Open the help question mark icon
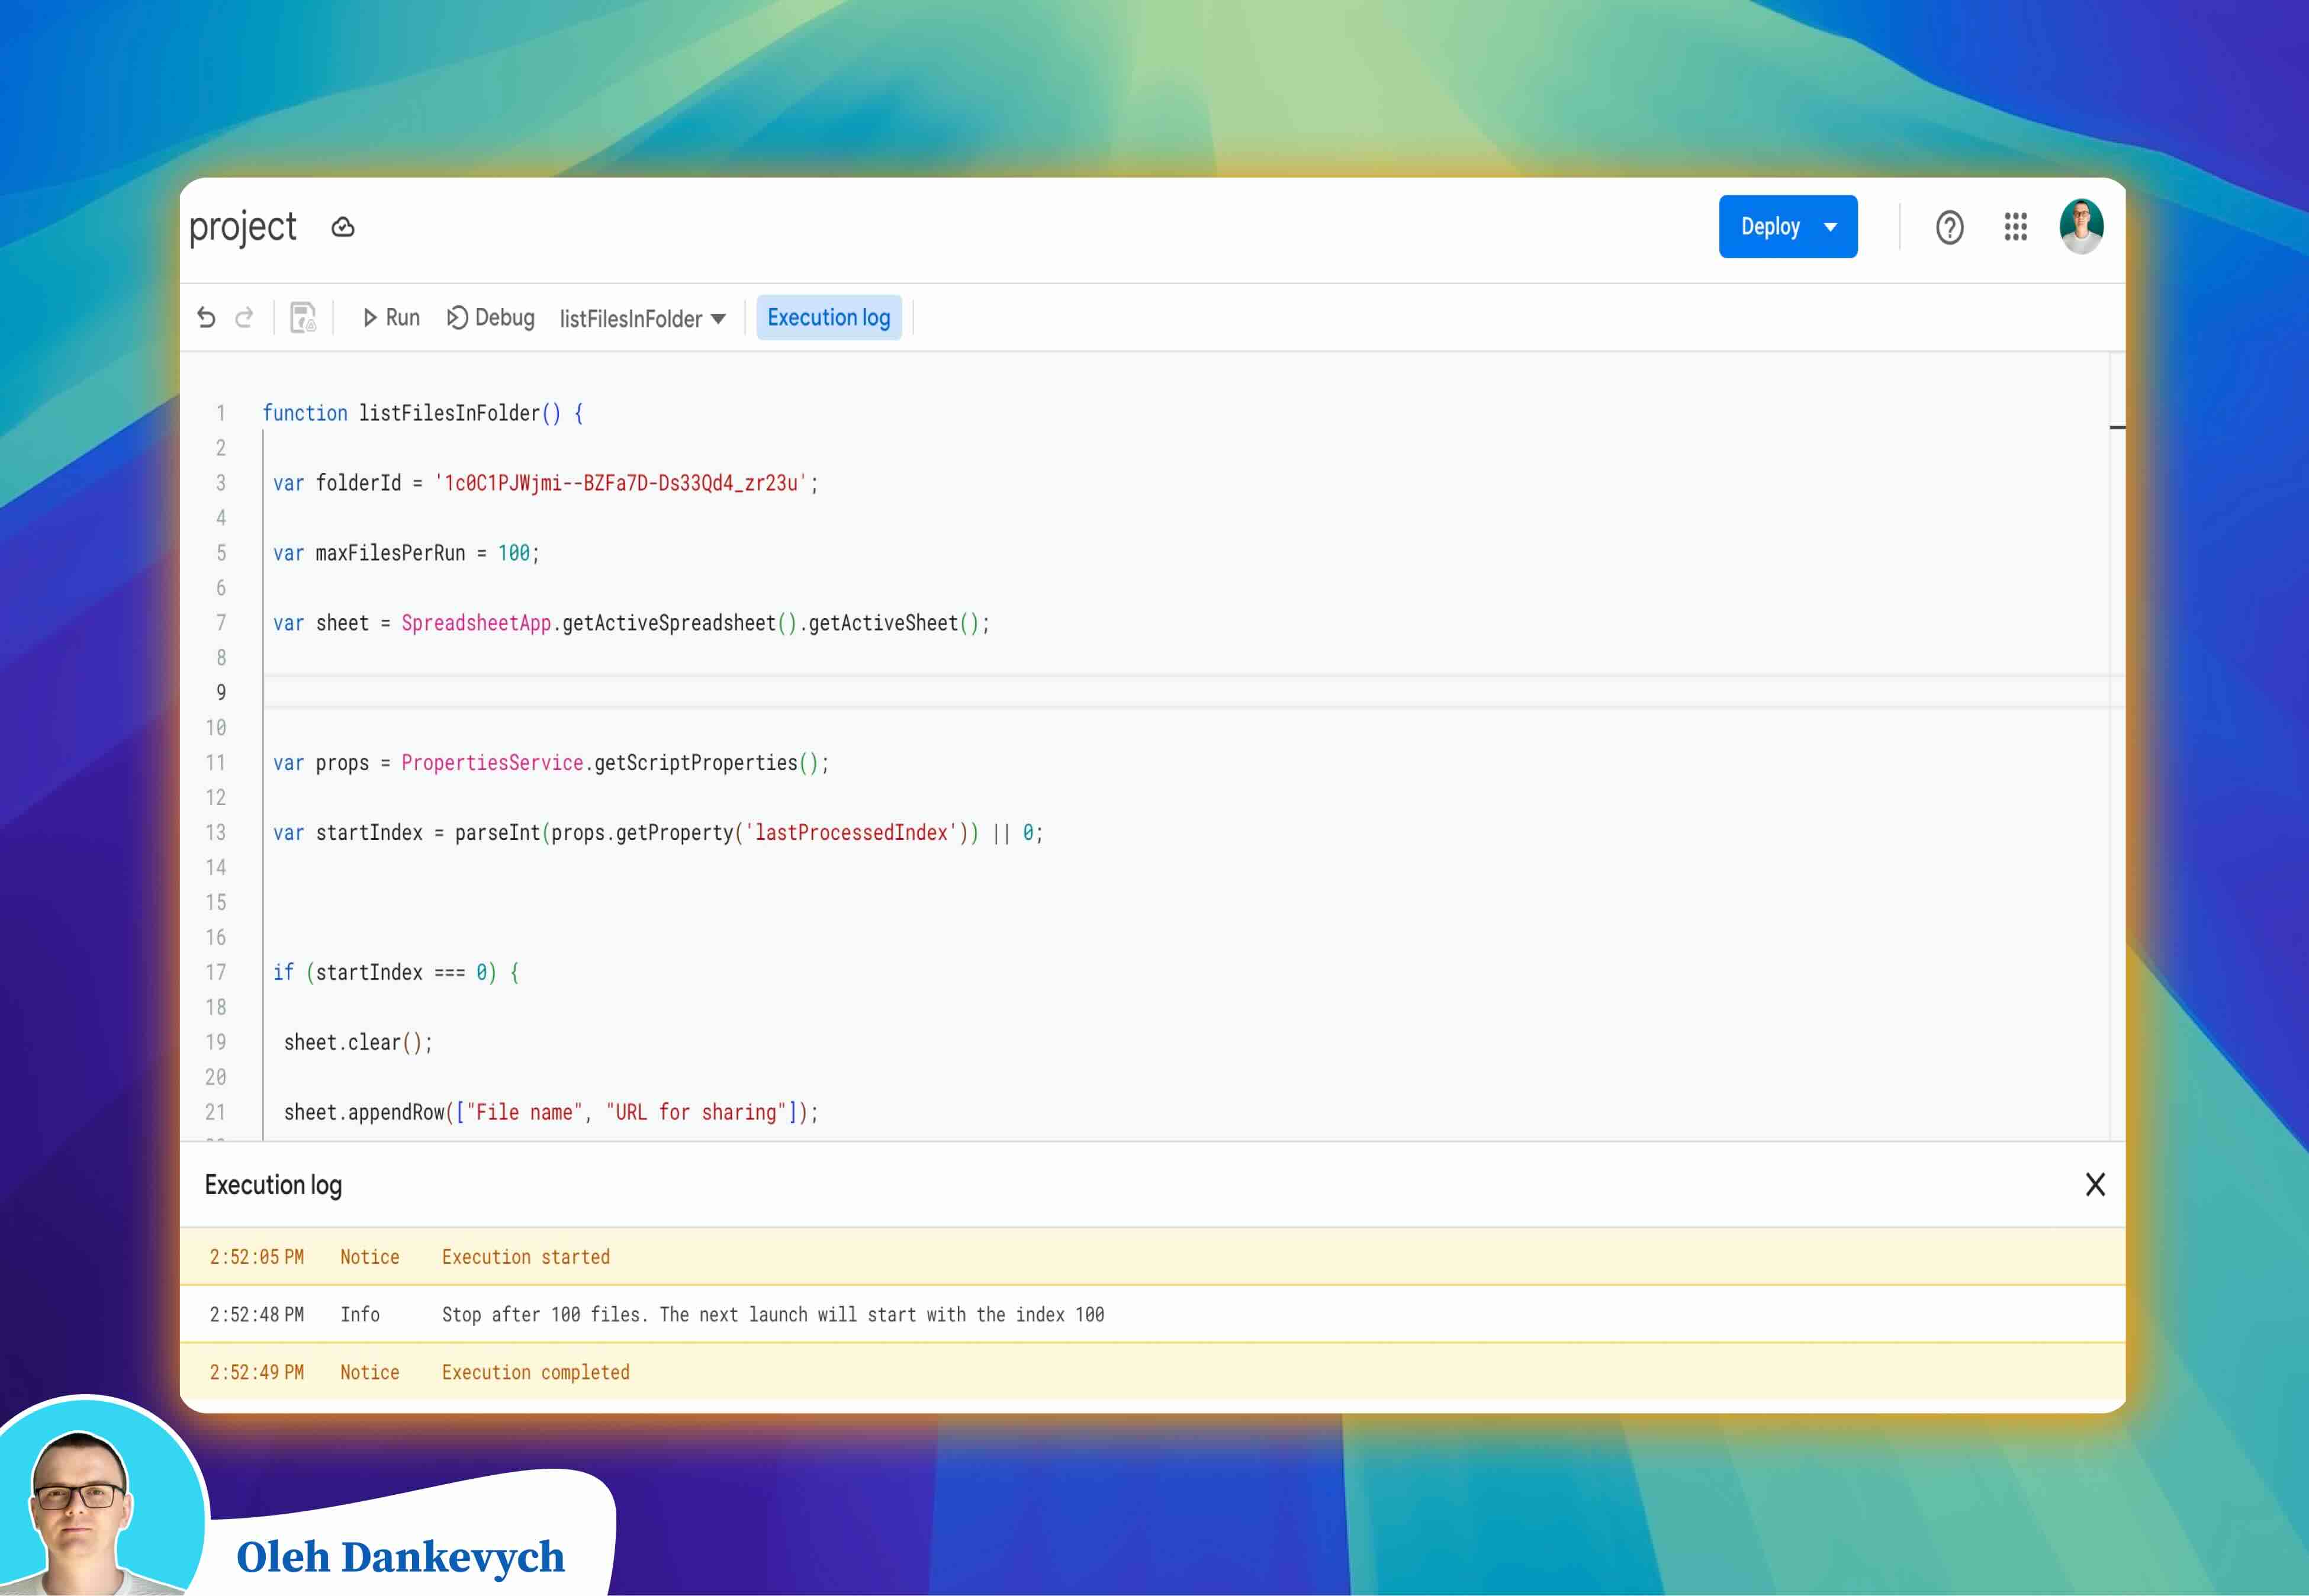Screen dimensions: 2309x1596 [x=1949, y=228]
